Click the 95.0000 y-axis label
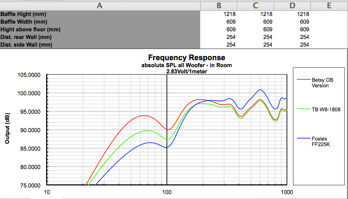348x199 pixels. pyautogui.click(x=30, y=112)
